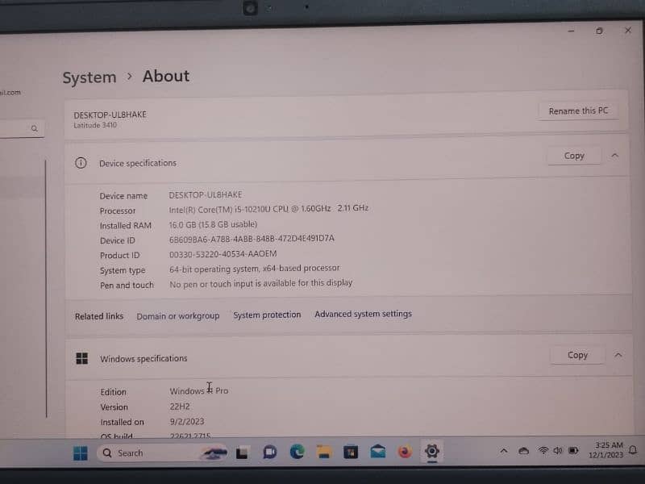645x484 pixels.
Task: Collapse the Device specifications section
Action: coord(614,156)
